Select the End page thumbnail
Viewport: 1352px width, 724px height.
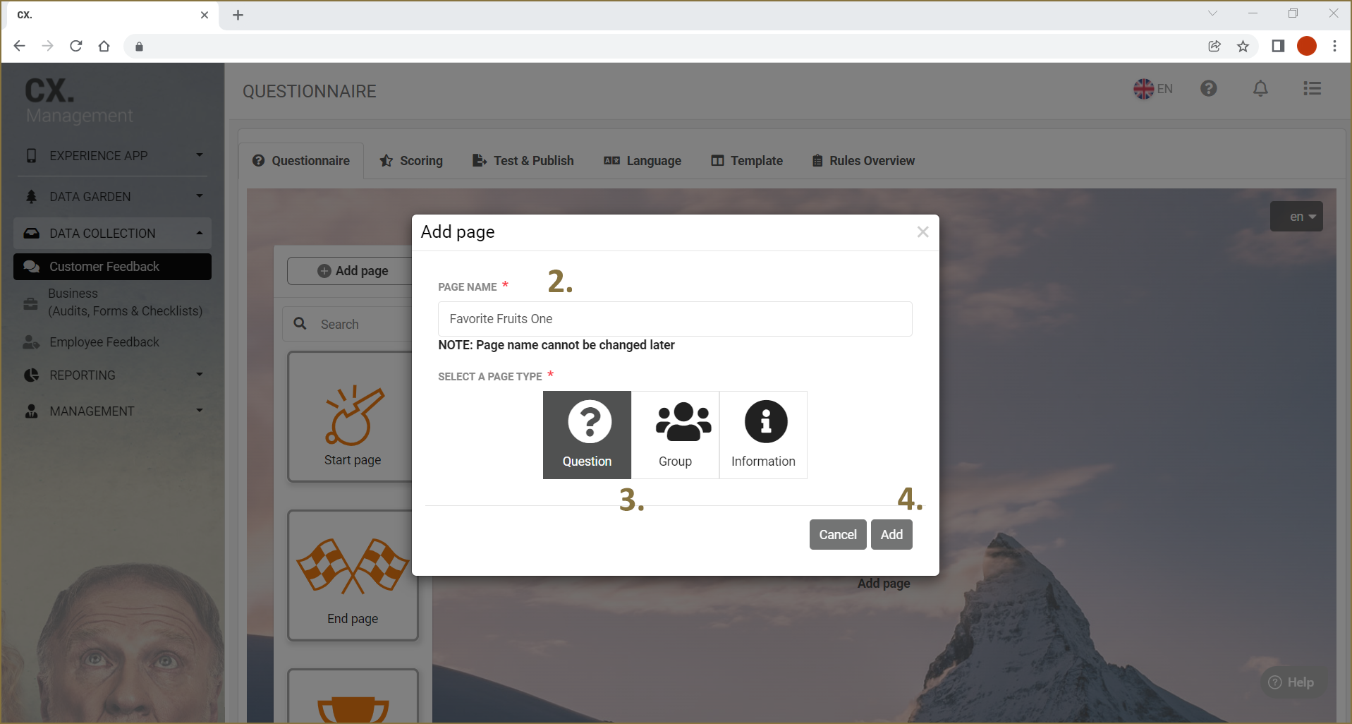pyautogui.click(x=352, y=576)
